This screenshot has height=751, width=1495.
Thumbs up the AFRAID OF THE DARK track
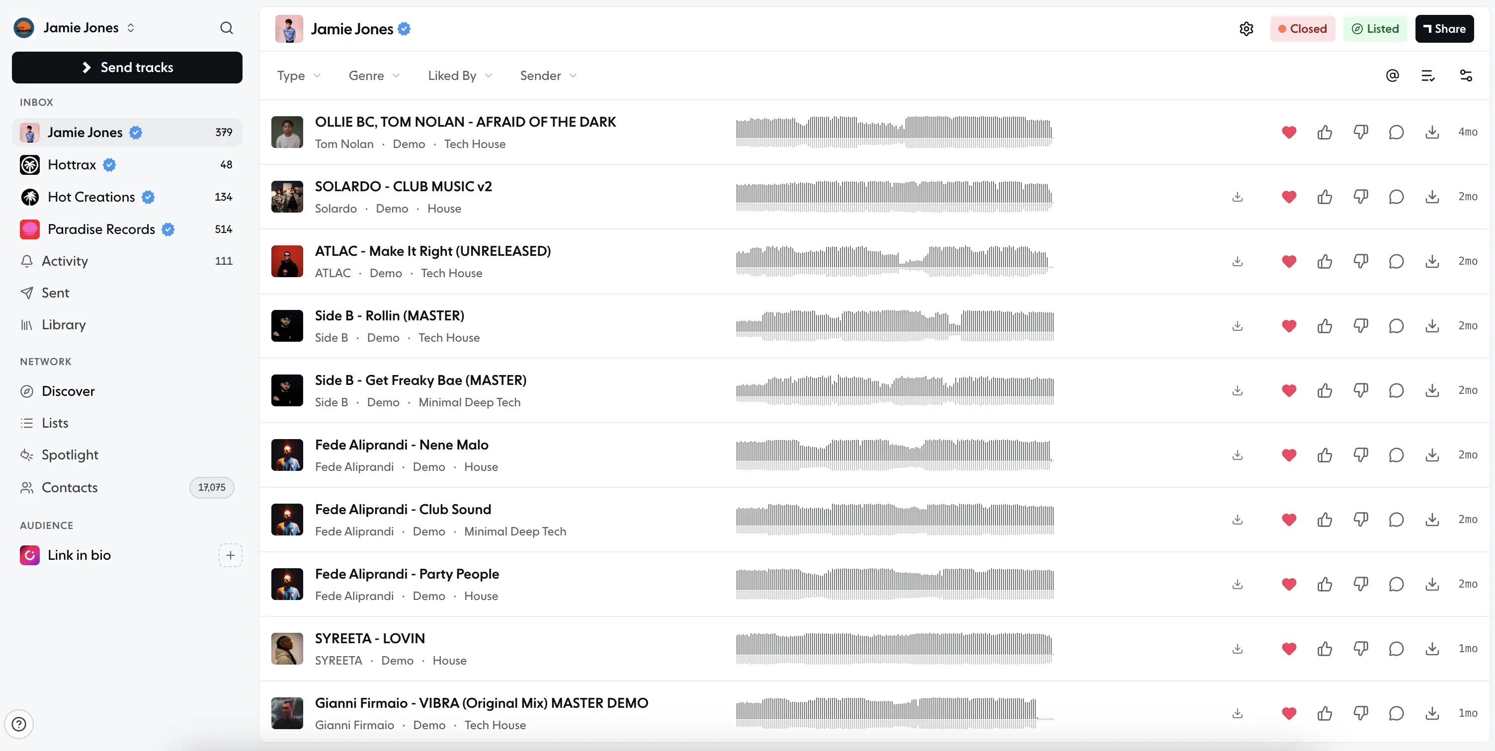[1325, 132]
